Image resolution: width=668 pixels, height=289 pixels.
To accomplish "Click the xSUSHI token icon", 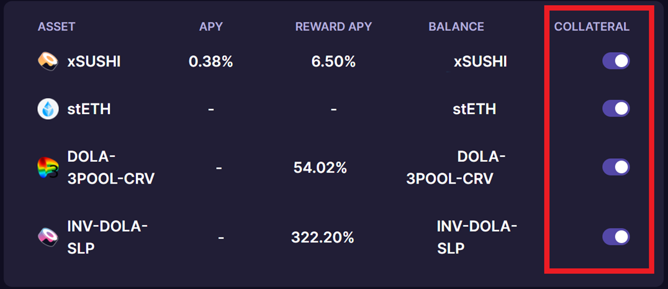I will pyautogui.click(x=48, y=62).
